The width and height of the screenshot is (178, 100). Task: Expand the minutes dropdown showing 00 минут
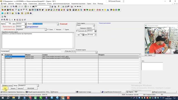(x=95, y=34)
